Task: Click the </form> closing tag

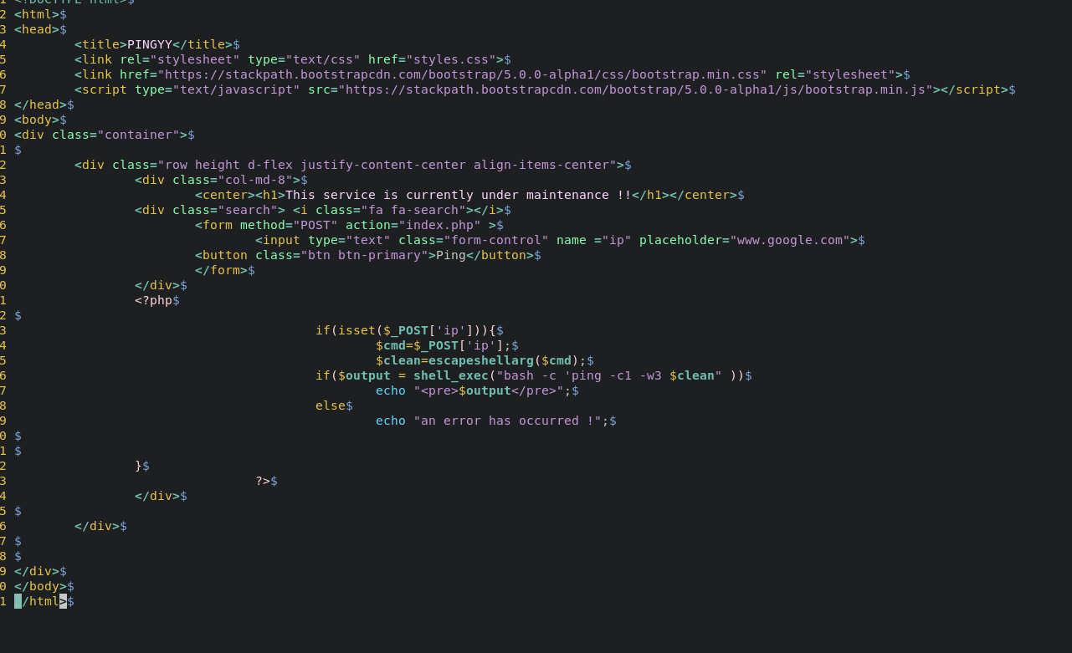Action: point(221,270)
